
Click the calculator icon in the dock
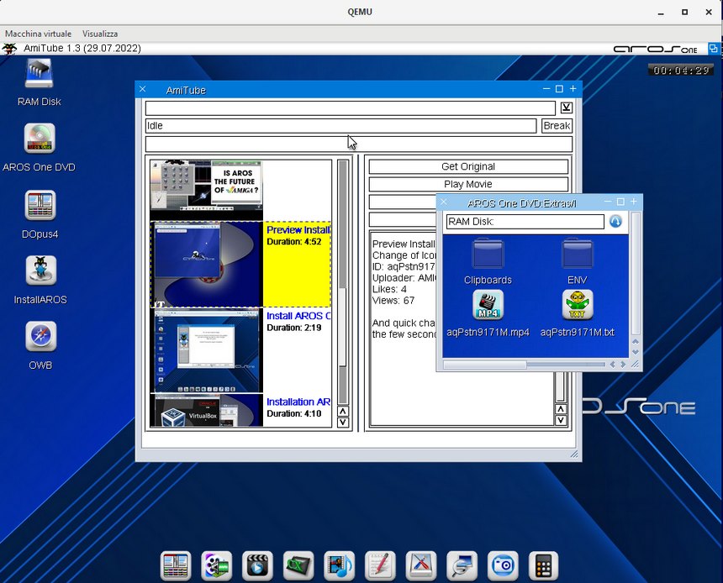[544, 565]
